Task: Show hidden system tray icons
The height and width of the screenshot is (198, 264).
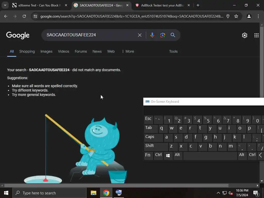Action: (x=218, y=193)
